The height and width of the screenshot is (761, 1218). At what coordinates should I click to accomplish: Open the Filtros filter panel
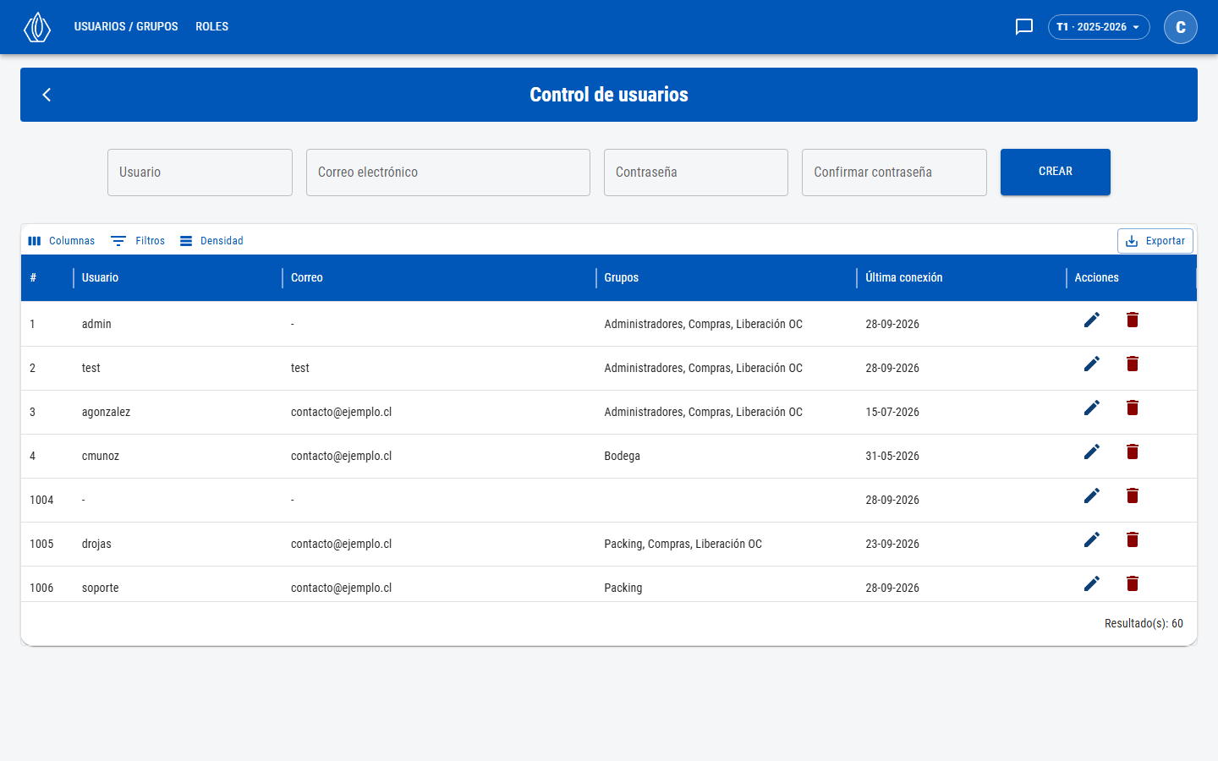click(138, 241)
